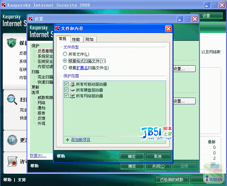Viewport: 227px width, 186px height.
Task: Click the network drive icon
Action: click(72, 96)
